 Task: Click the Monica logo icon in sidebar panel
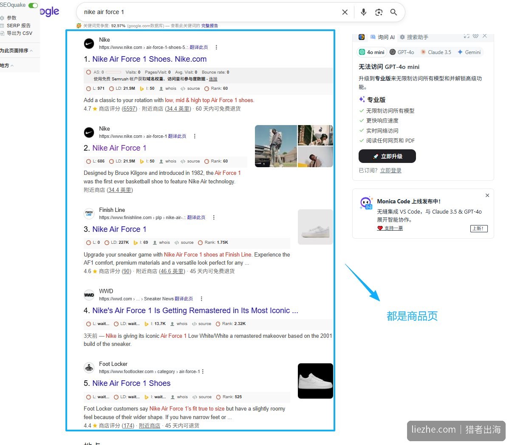coord(362,37)
